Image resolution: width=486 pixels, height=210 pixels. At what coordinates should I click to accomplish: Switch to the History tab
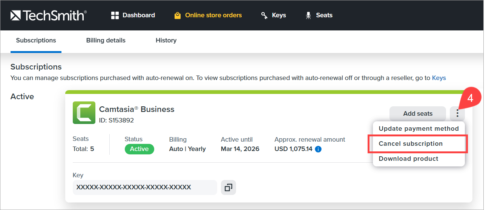166,40
